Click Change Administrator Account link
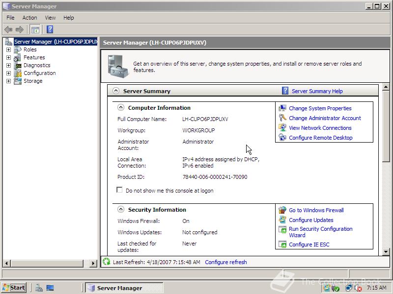The width and height of the screenshot is (393, 294). coord(325,118)
